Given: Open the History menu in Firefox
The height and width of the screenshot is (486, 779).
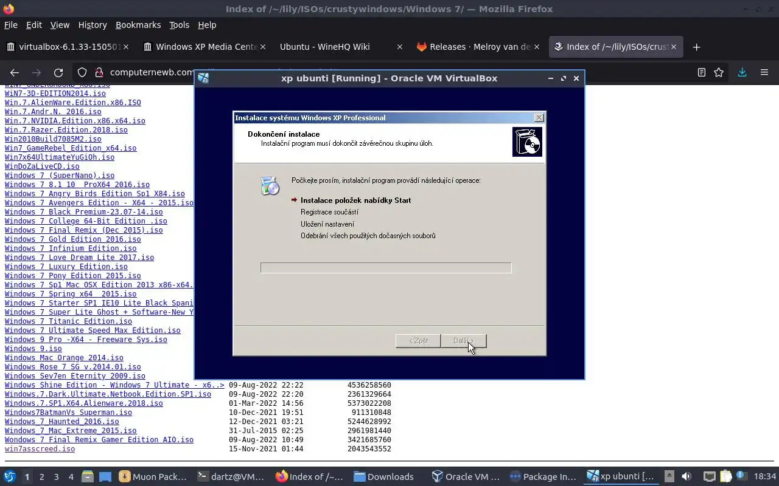Looking at the screenshot, I should pos(93,25).
